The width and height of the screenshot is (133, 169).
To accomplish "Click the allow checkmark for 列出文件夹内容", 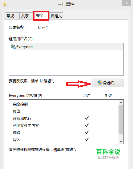I will (87, 125).
